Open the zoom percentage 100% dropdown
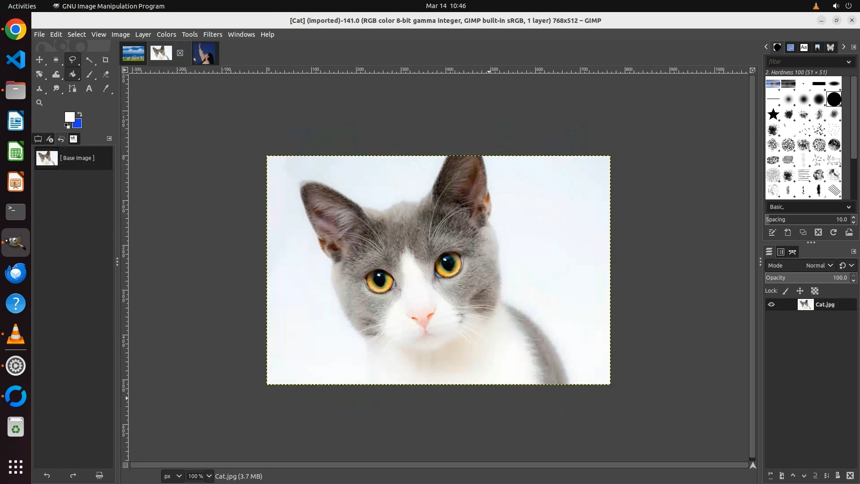Image resolution: width=860 pixels, height=484 pixels. coord(209,476)
